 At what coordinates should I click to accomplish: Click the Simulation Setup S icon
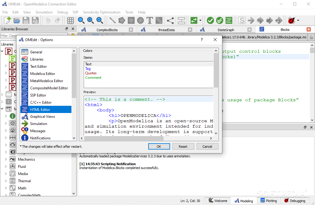click(242, 20)
